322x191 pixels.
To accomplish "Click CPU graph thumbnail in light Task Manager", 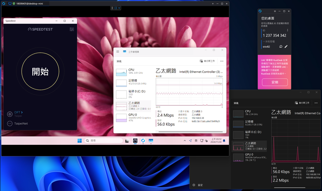I will click(x=121, y=72).
